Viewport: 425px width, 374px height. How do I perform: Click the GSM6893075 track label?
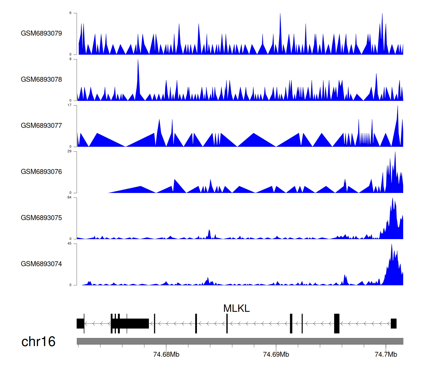[41, 218]
